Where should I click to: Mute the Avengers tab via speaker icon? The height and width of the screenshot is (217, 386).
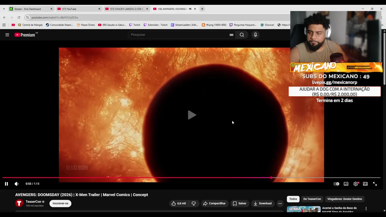[190, 9]
